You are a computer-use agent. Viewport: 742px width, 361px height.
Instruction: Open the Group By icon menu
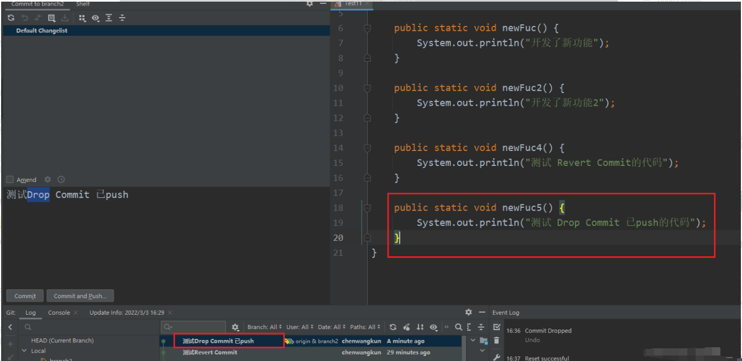(82, 18)
